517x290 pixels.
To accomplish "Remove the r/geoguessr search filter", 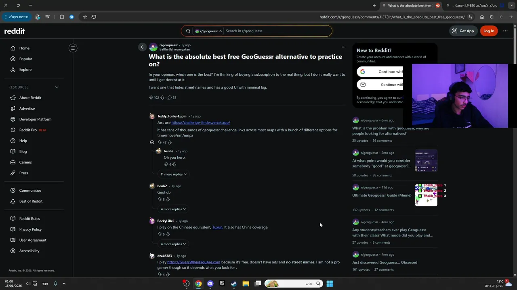I will 221,31.
